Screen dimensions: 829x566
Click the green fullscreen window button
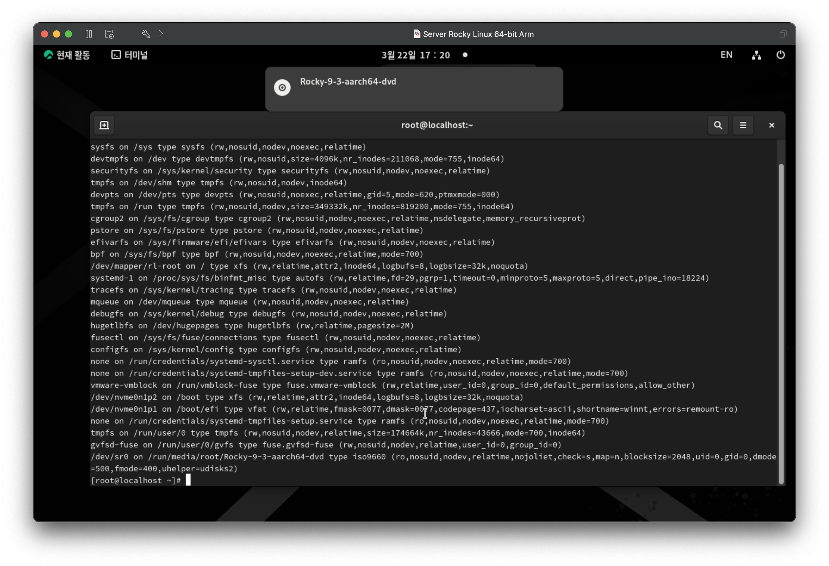tap(68, 34)
